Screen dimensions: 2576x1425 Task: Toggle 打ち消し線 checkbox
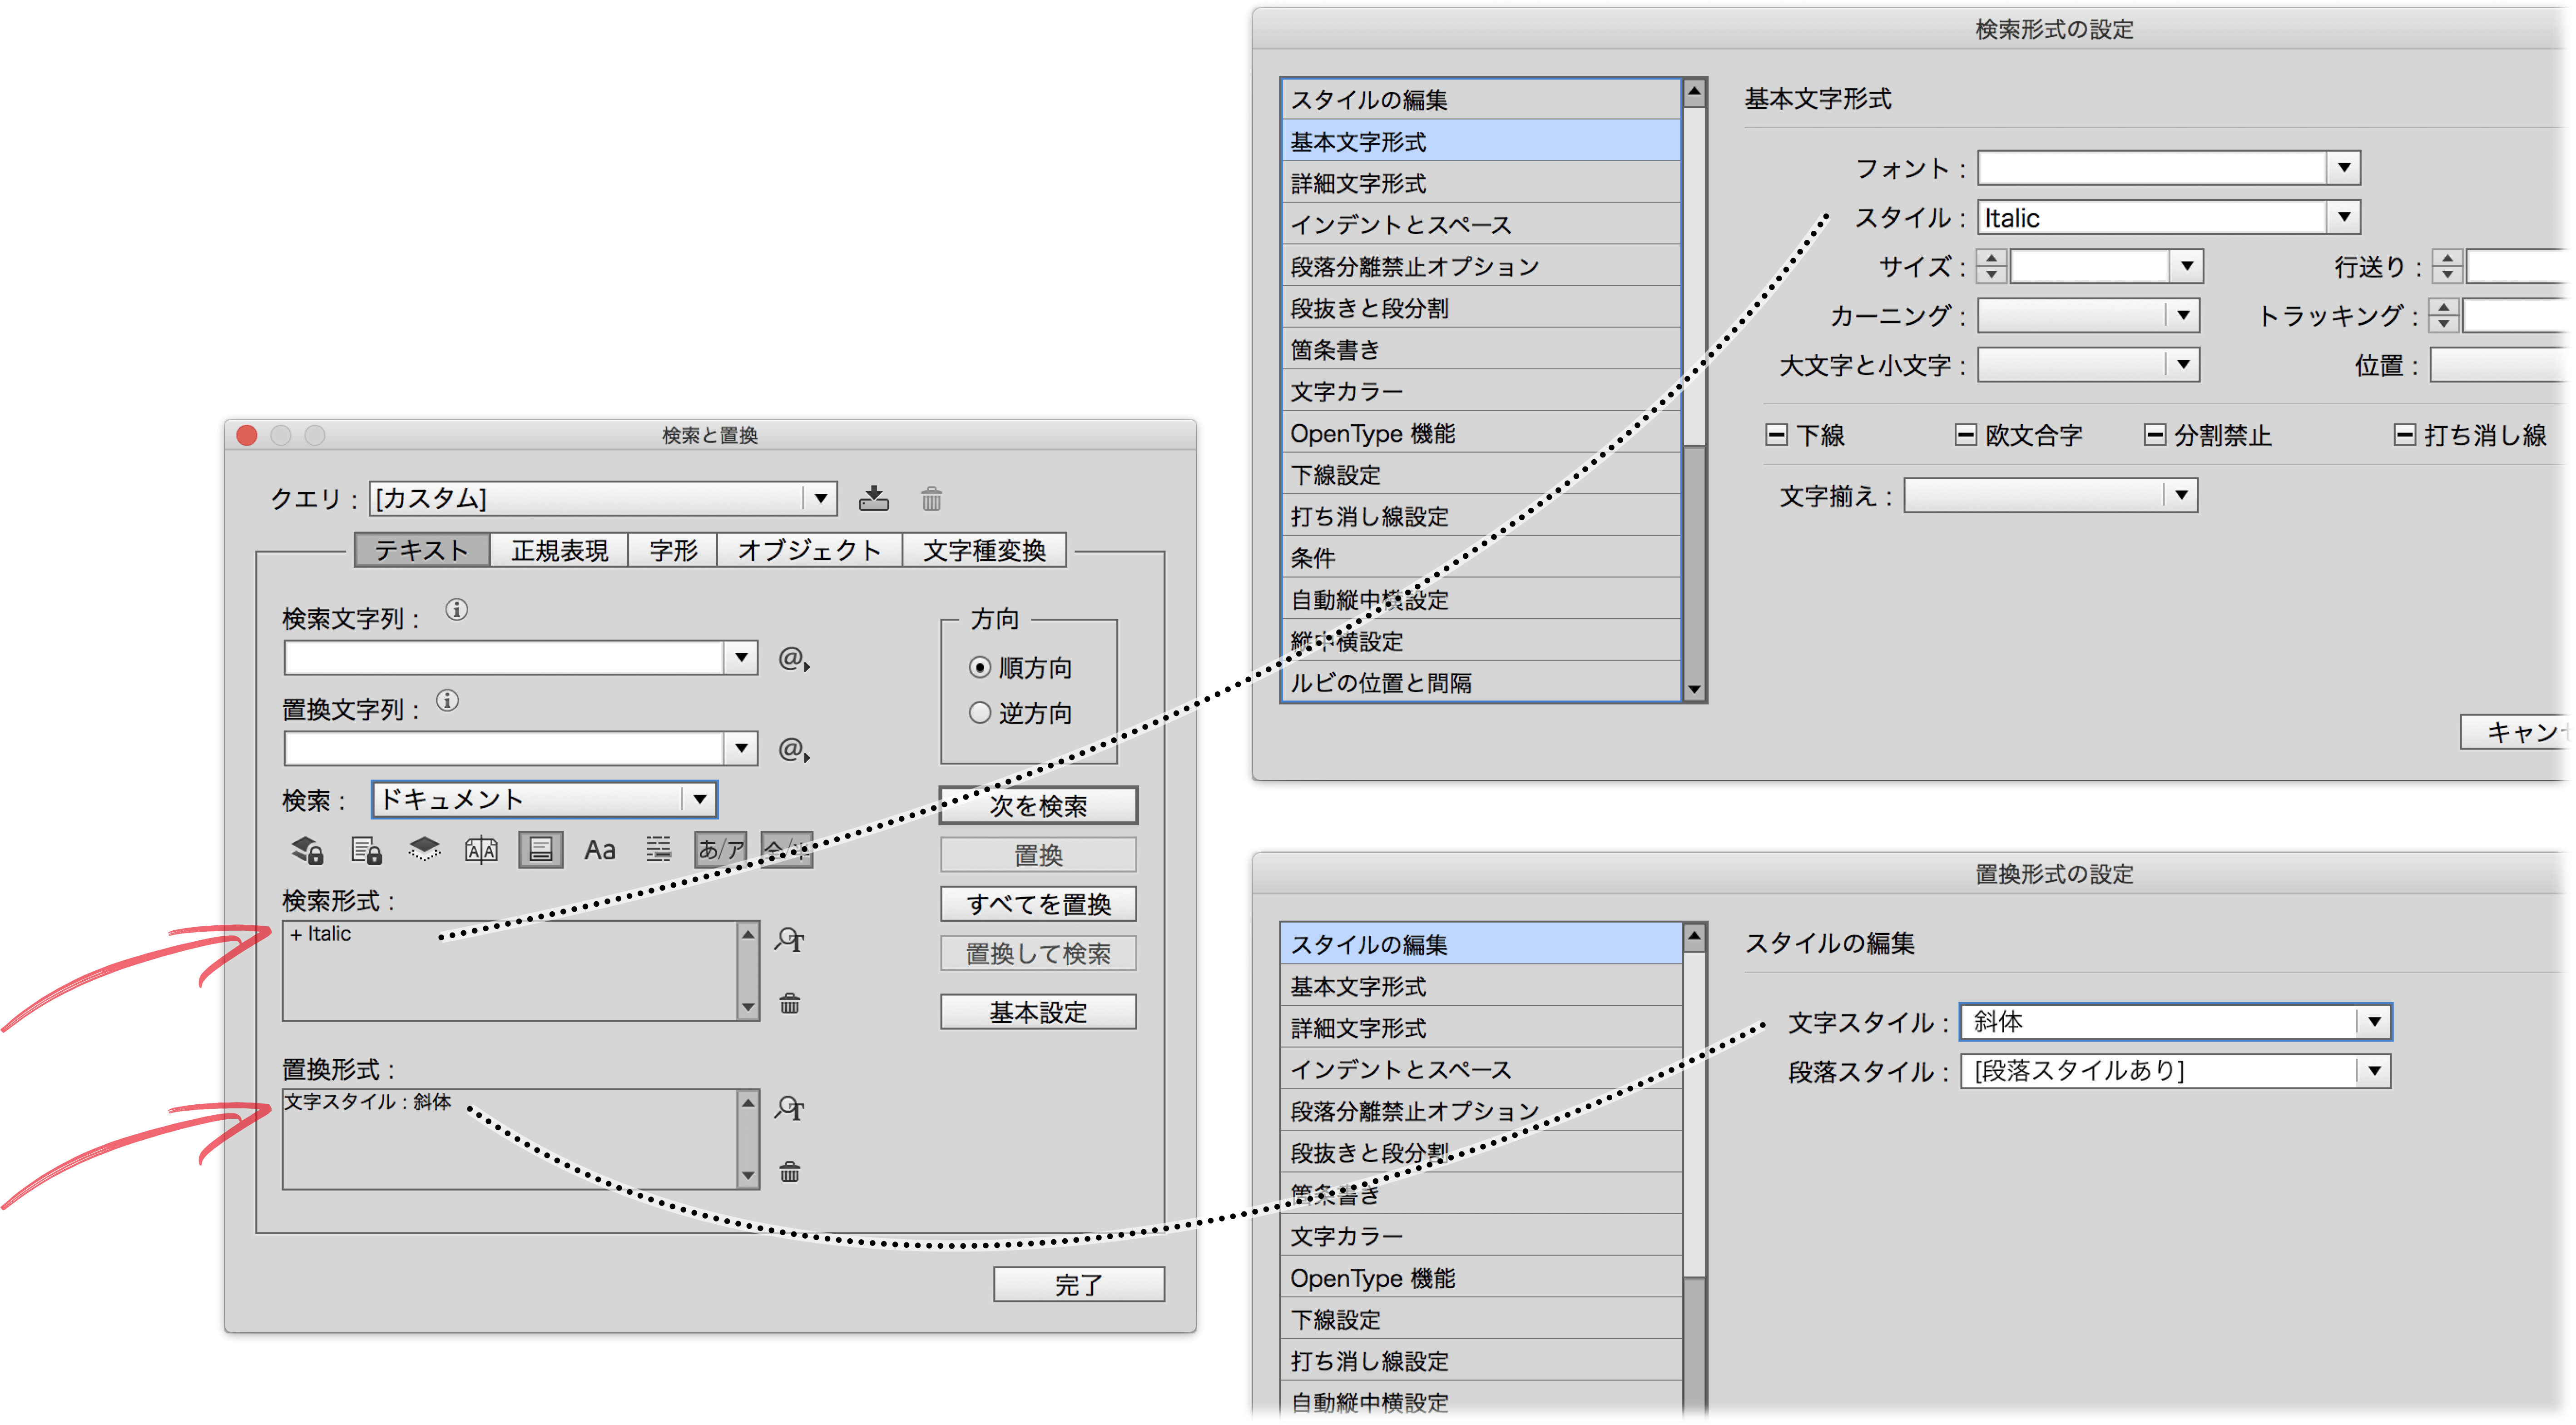pyautogui.click(x=2405, y=435)
